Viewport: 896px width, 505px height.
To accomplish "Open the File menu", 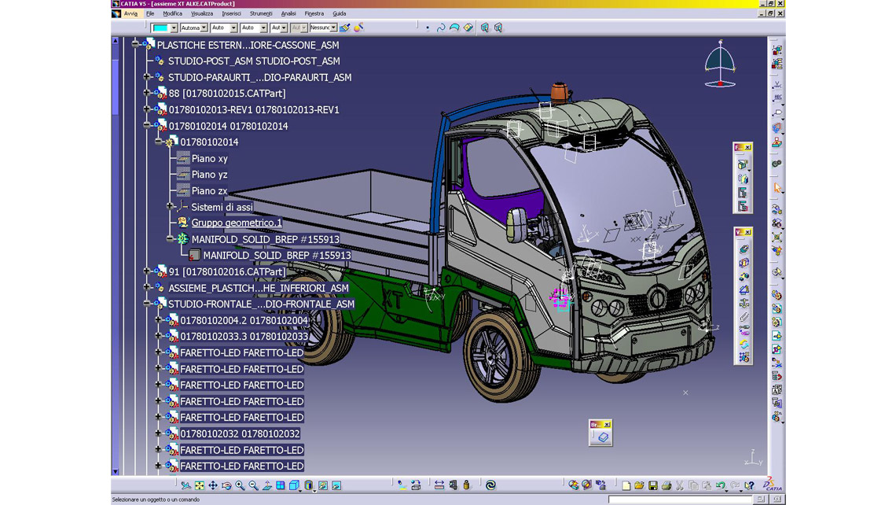I will (x=150, y=13).
